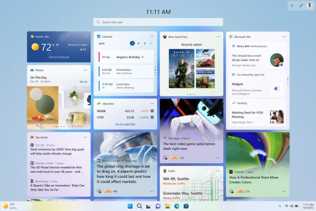Select day 8 in Calendar widget

pos(139,43)
